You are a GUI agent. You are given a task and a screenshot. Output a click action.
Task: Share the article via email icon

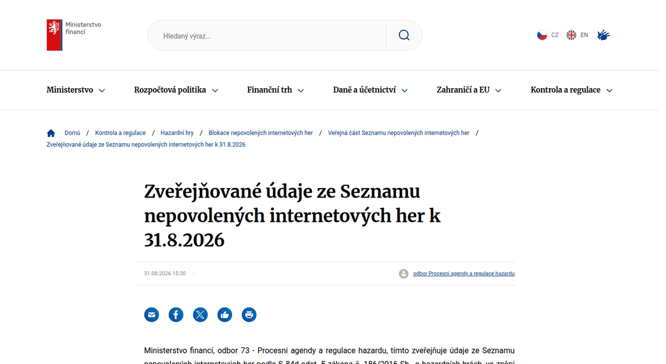pos(152,315)
